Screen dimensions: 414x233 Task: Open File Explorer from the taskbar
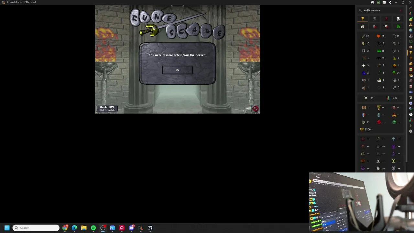tap(84, 228)
